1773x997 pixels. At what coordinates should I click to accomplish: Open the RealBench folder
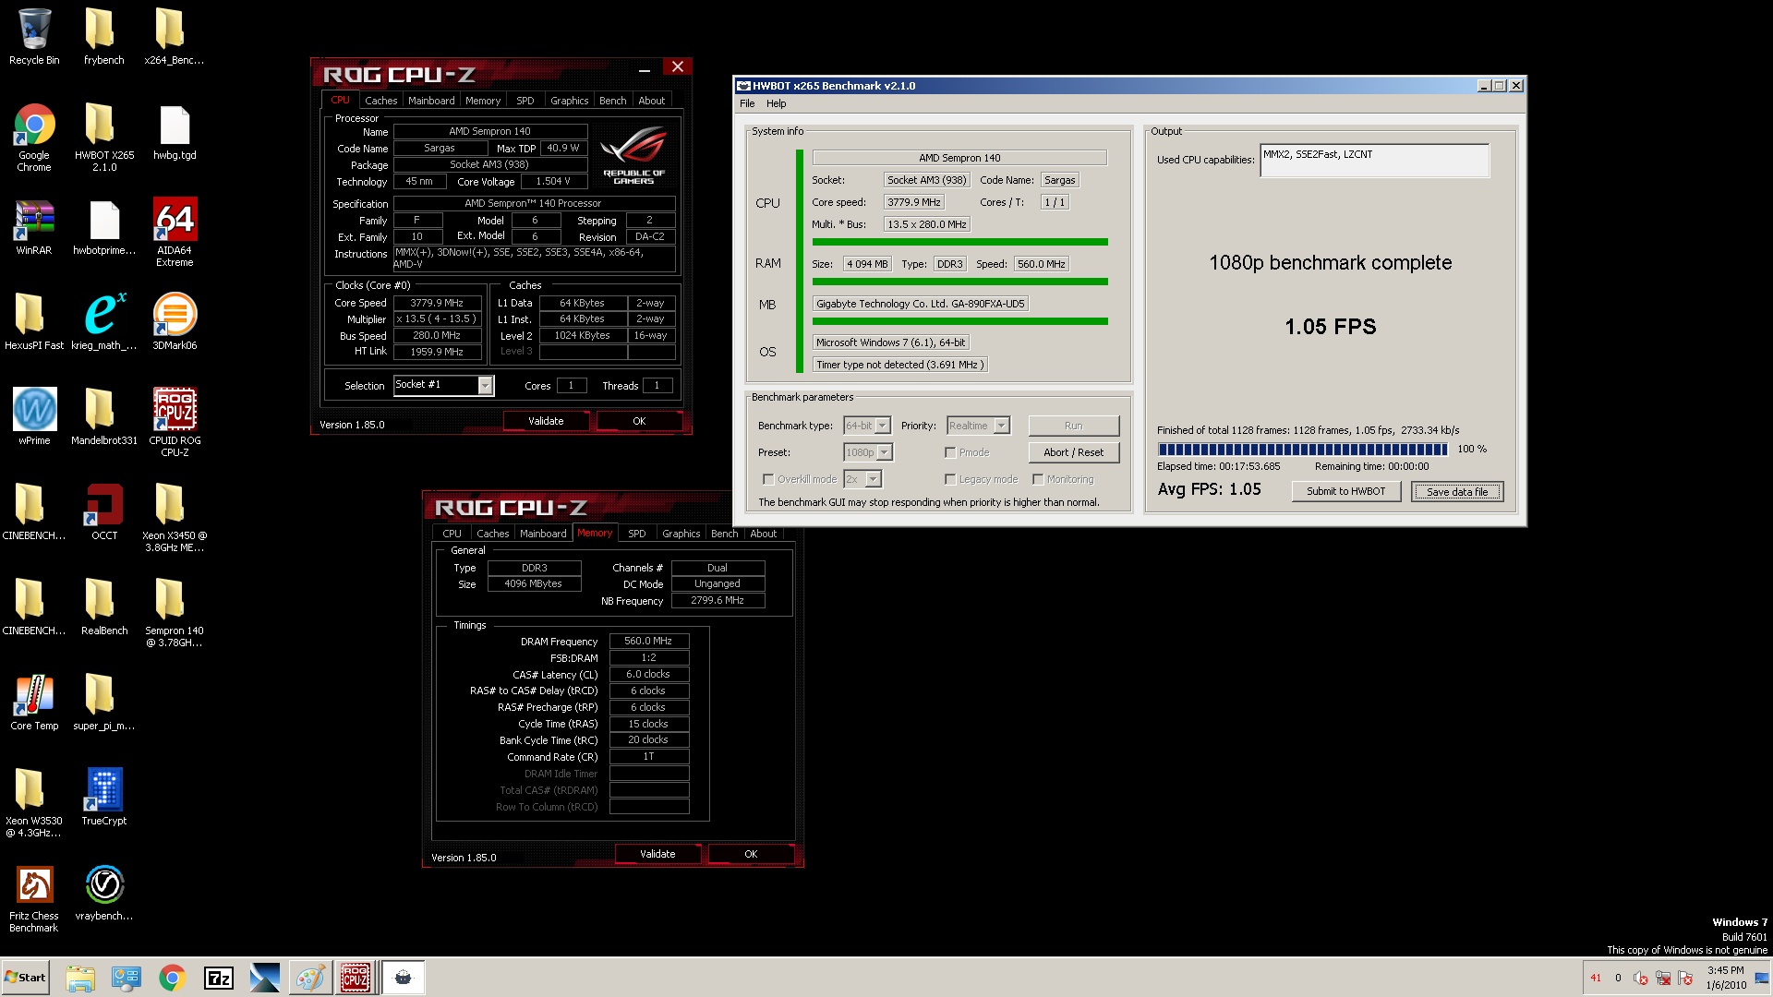[103, 607]
